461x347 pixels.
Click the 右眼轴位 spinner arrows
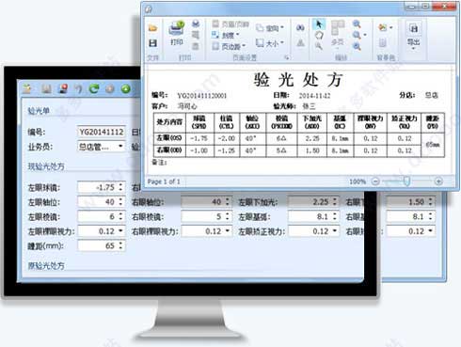pos(228,202)
